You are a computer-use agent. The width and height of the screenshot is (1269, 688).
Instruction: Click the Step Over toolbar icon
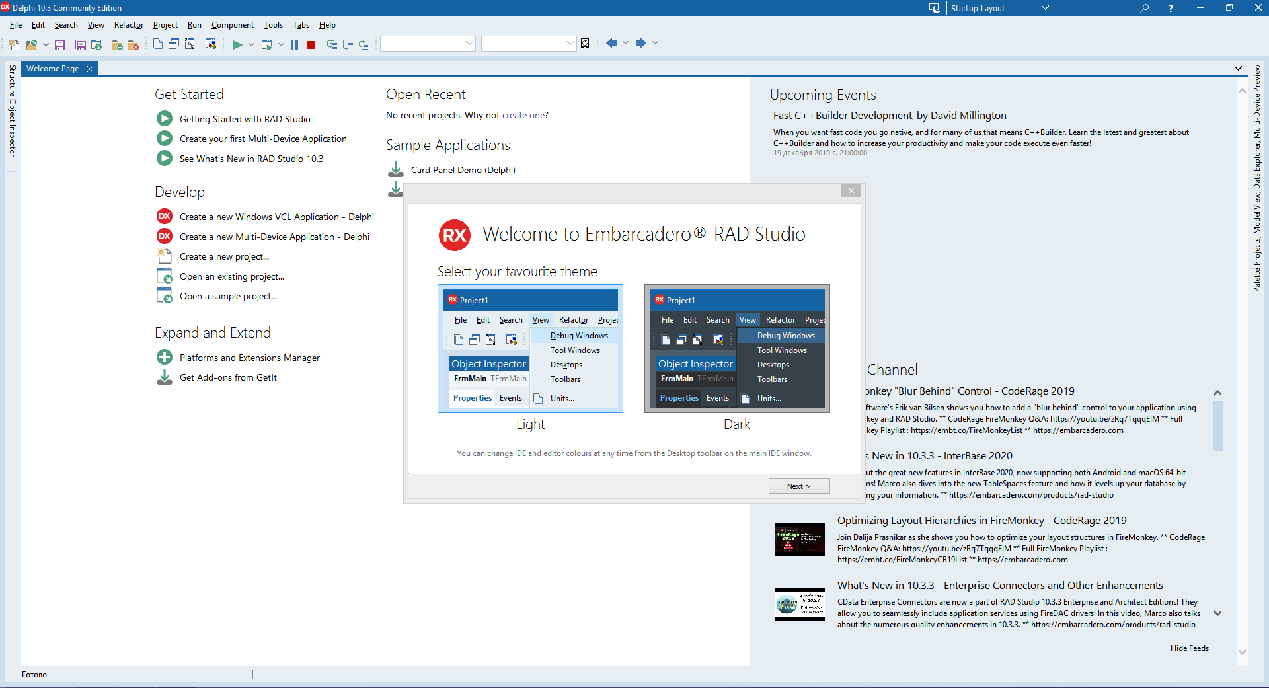click(x=348, y=44)
